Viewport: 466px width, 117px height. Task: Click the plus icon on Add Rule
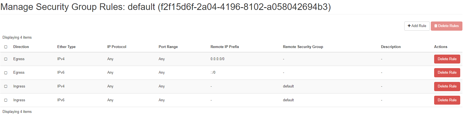tap(409, 26)
